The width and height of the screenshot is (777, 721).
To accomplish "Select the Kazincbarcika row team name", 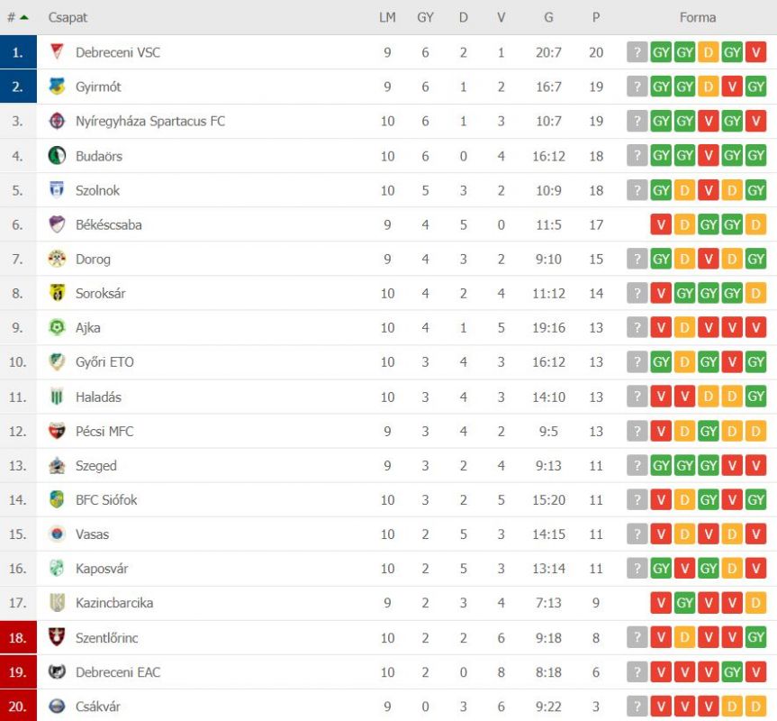I will coord(114,603).
